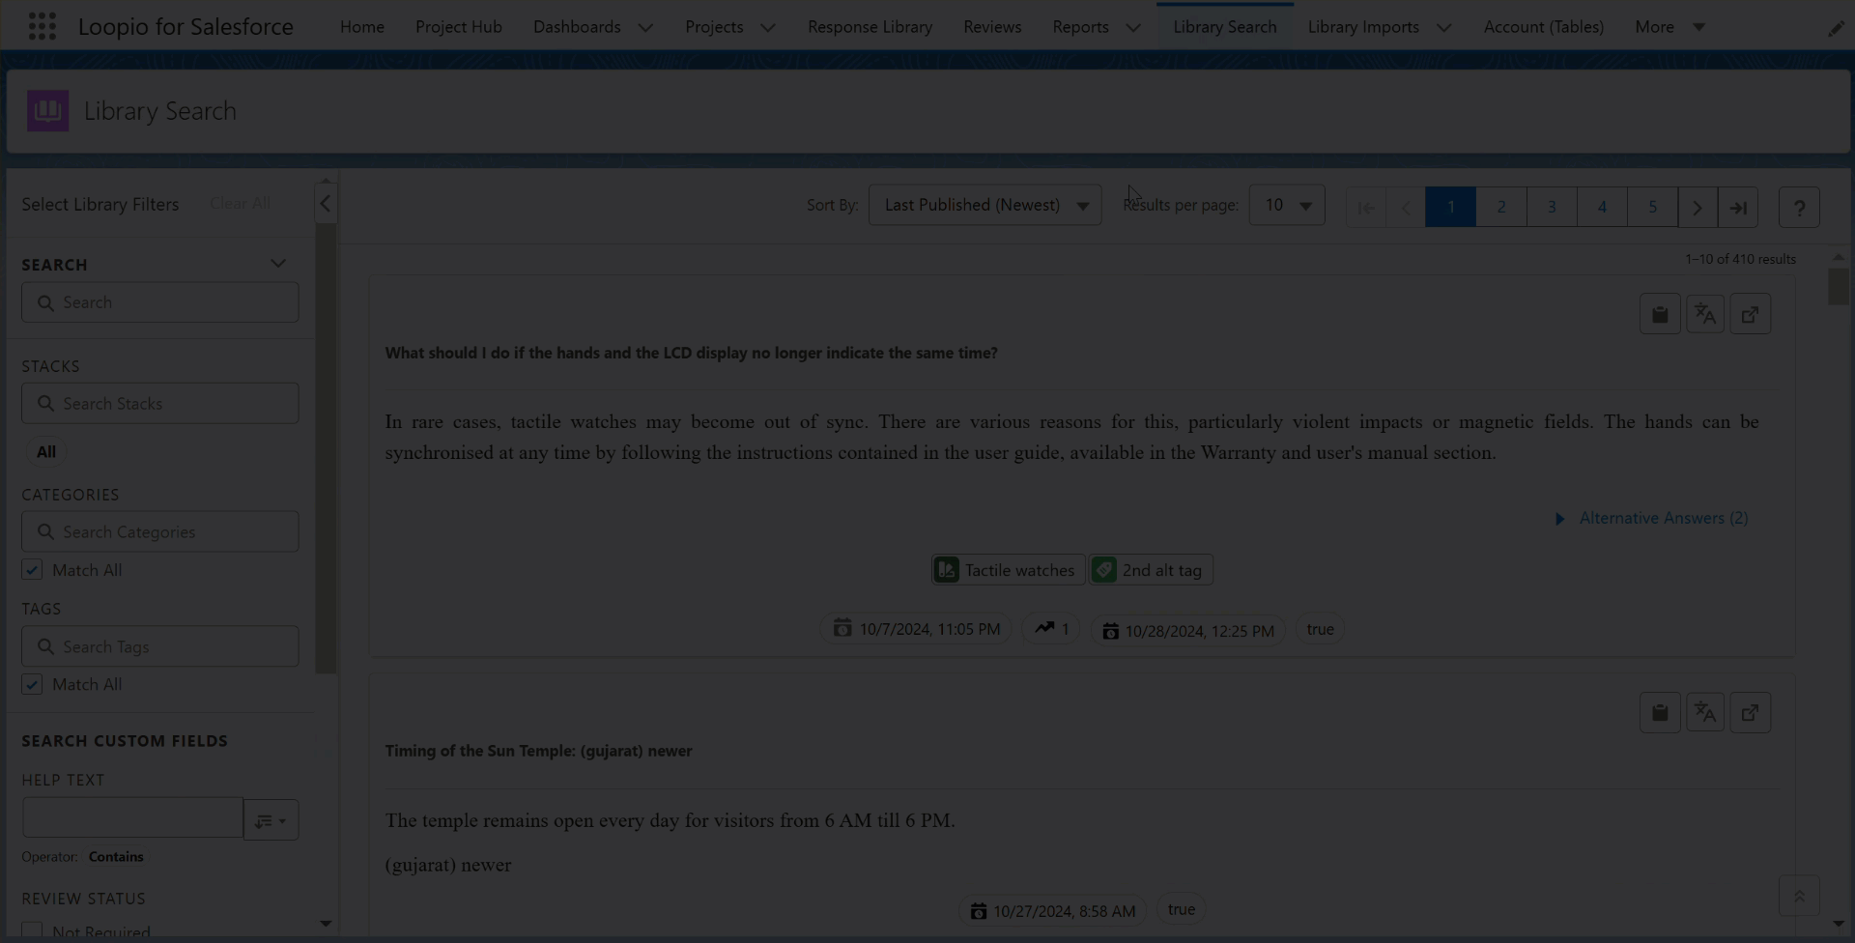This screenshot has width=1855, height=943.
Task: Jump to last page of results
Action: coord(1737,208)
